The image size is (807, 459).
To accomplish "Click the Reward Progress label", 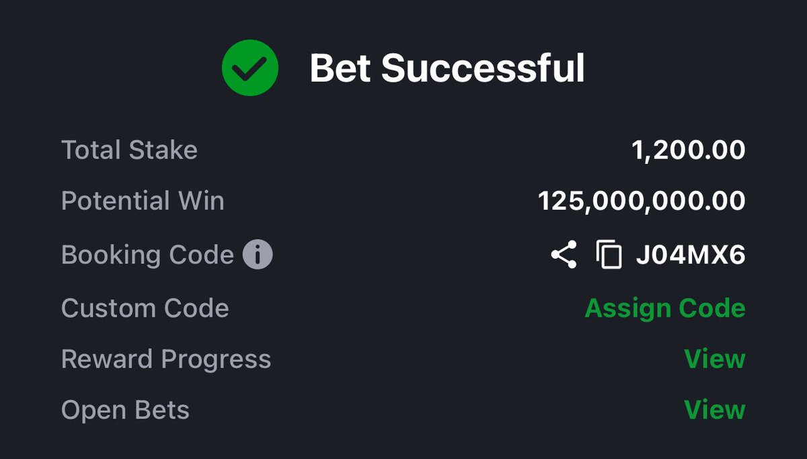I will click(166, 360).
